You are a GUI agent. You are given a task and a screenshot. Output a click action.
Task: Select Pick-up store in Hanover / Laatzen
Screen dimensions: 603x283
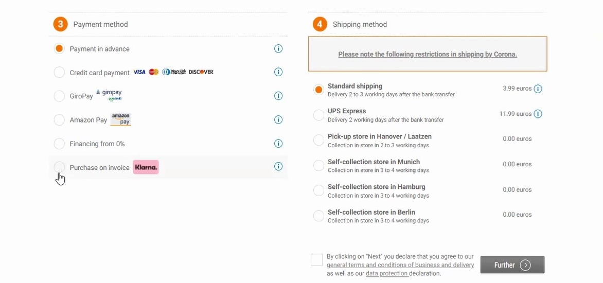point(318,140)
